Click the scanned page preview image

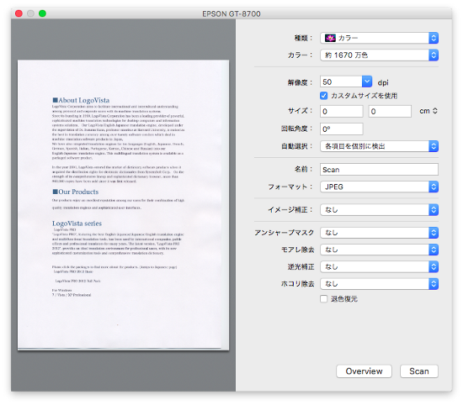click(x=123, y=205)
